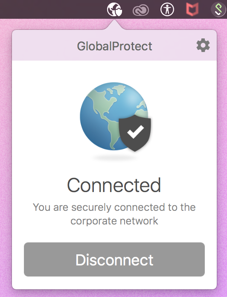
Task: Click the 'corporate network' text line
Action: (114, 221)
